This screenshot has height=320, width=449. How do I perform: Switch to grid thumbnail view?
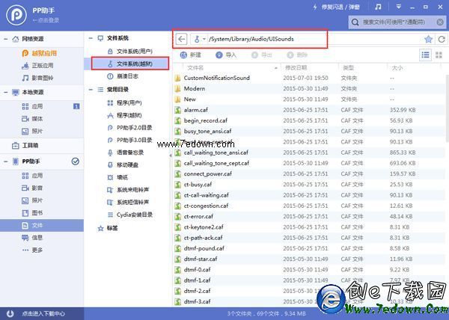(x=439, y=55)
